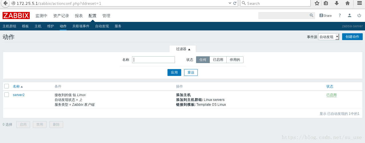Image resolution: width=365 pixels, height=143 pixels.
Task: Select the 已启用 status filter option
Action: point(218,60)
